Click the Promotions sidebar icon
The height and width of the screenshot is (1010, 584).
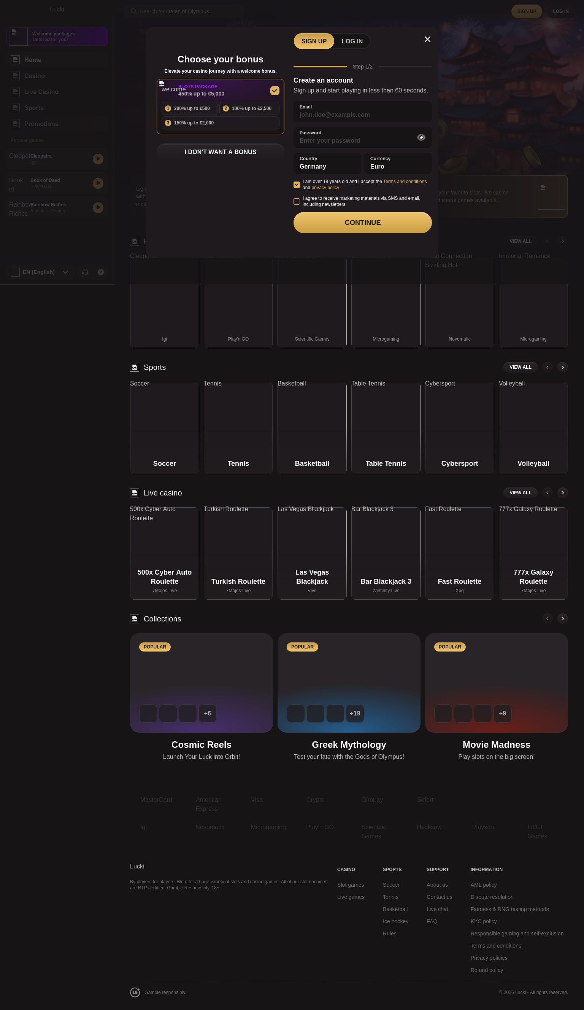point(15,124)
